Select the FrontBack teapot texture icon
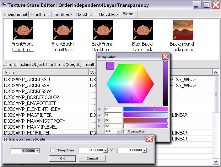 [x=63, y=30]
